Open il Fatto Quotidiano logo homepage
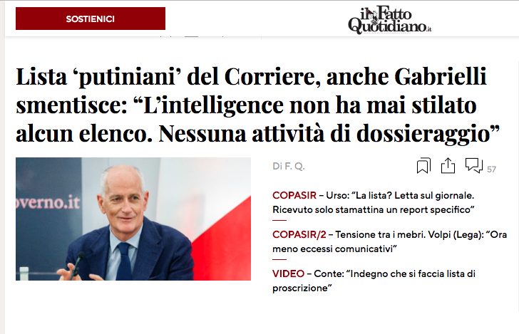 (x=389, y=20)
